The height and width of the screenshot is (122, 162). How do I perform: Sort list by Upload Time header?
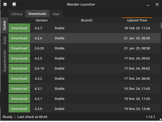point(137,20)
